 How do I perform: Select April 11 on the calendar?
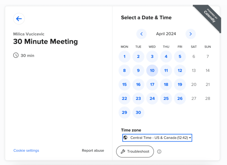[166, 71]
